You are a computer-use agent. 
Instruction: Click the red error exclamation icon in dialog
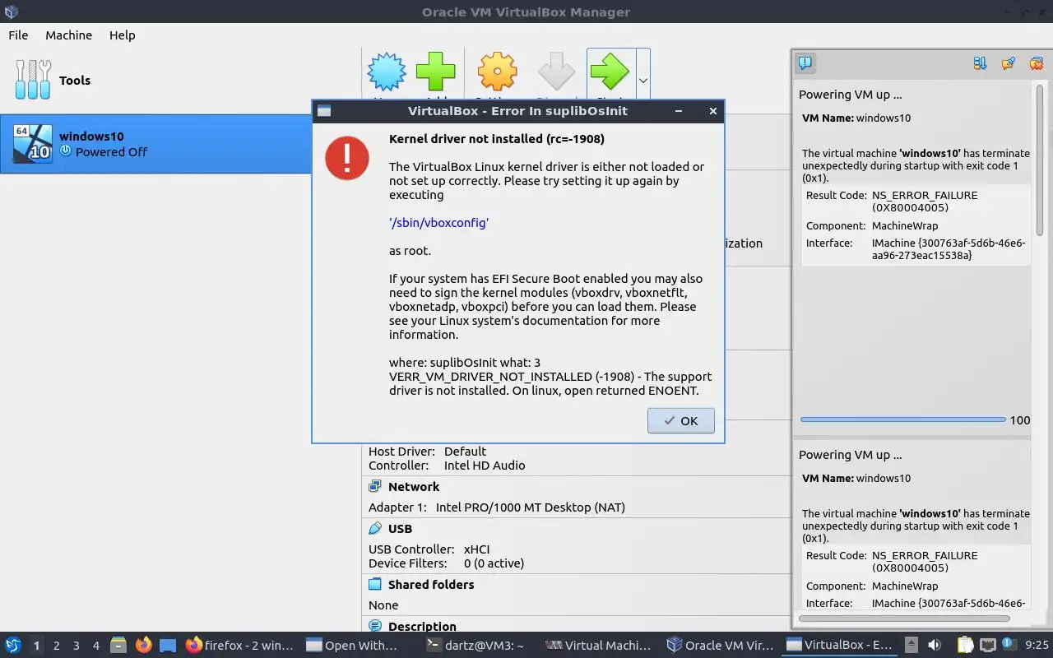click(347, 158)
